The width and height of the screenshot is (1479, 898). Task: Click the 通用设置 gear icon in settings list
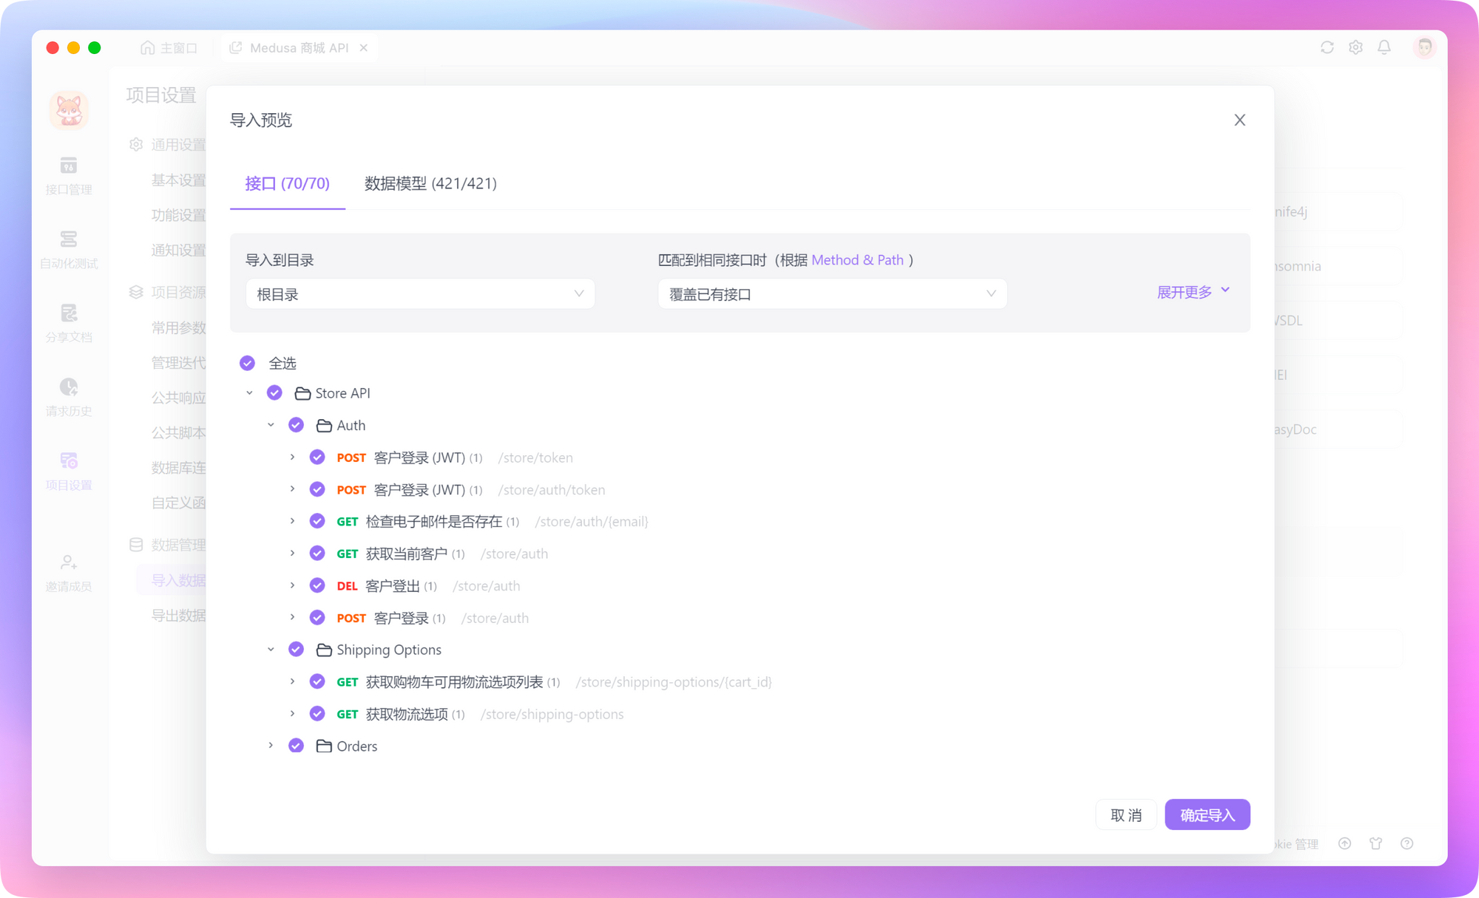coord(136,144)
